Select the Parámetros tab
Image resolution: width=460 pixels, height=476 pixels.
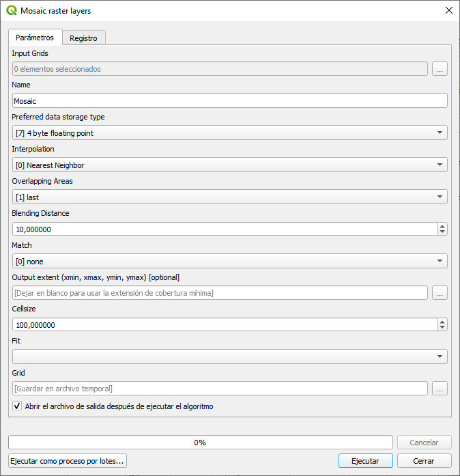[x=35, y=38]
